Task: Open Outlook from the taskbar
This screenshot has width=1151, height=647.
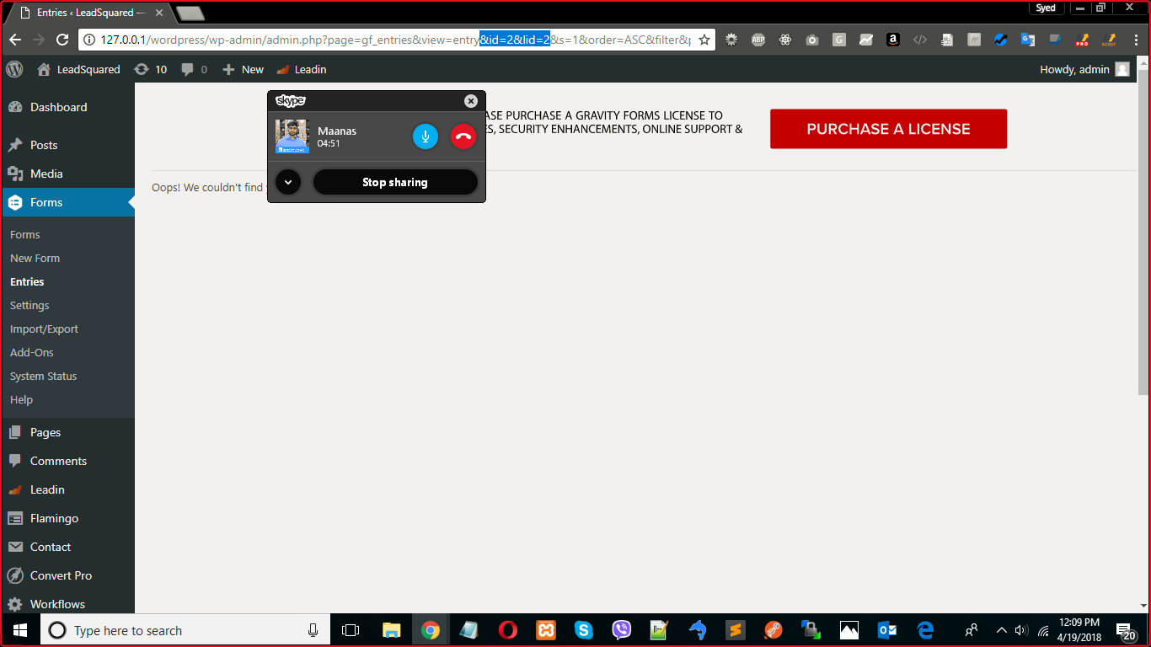Action: point(887,630)
